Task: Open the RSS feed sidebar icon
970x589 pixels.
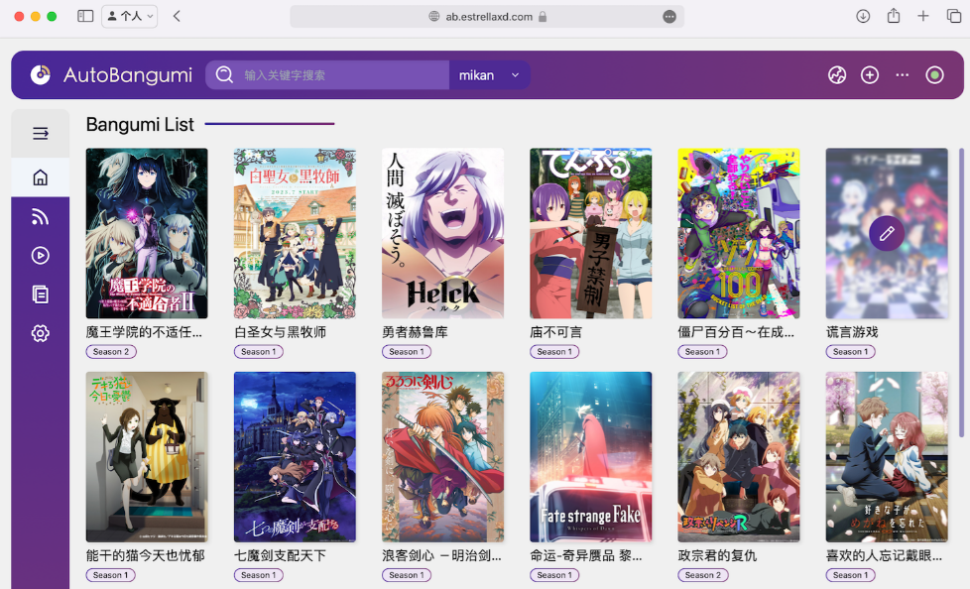Action: click(41, 216)
